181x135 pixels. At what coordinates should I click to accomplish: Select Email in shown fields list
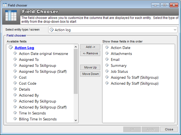point(115,60)
